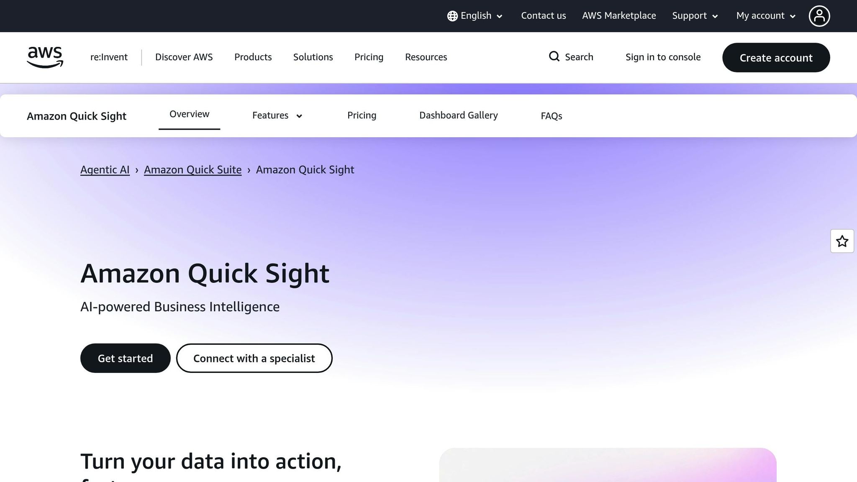Click Connect with a specialist
Image resolution: width=857 pixels, height=482 pixels.
tap(254, 358)
